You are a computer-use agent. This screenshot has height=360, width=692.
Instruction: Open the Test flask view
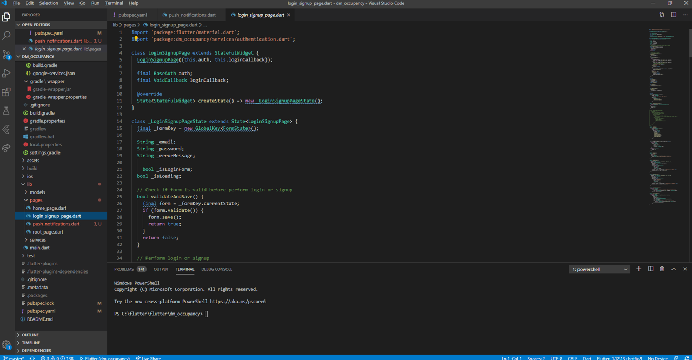(6, 111)
